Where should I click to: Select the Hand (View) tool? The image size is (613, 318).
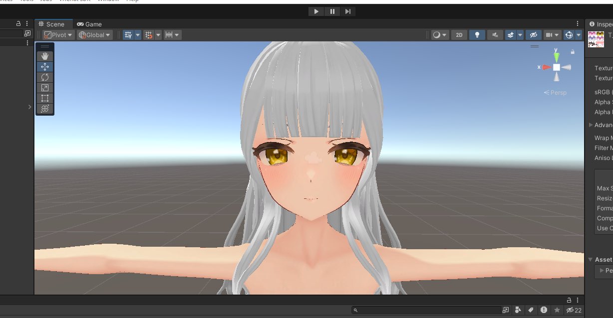tap(45, 56)
